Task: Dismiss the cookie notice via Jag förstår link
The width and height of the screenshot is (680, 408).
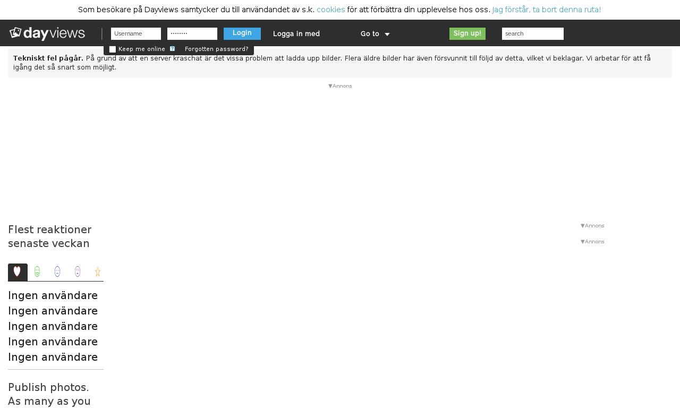Action: tap(546, 10)
